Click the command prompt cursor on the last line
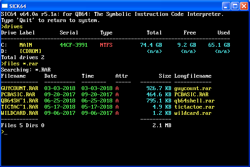The height and width of the screenshot is (167, 250). [5, 132]
